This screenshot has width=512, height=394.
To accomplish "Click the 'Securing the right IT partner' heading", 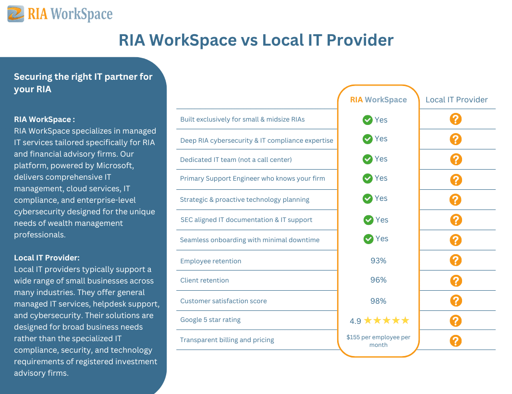I will [83, 83].
